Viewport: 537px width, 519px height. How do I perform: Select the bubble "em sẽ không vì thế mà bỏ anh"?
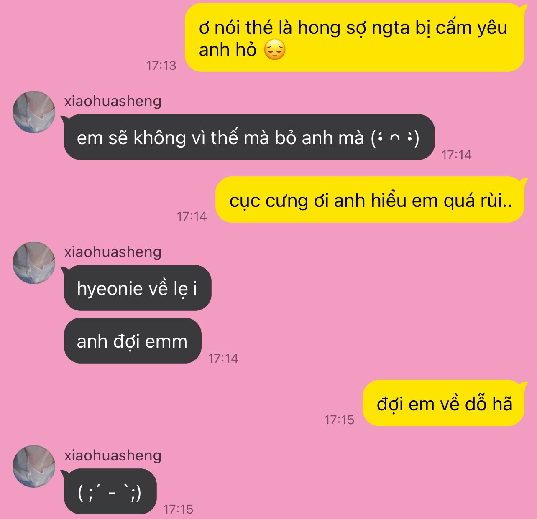click(249, 137)
